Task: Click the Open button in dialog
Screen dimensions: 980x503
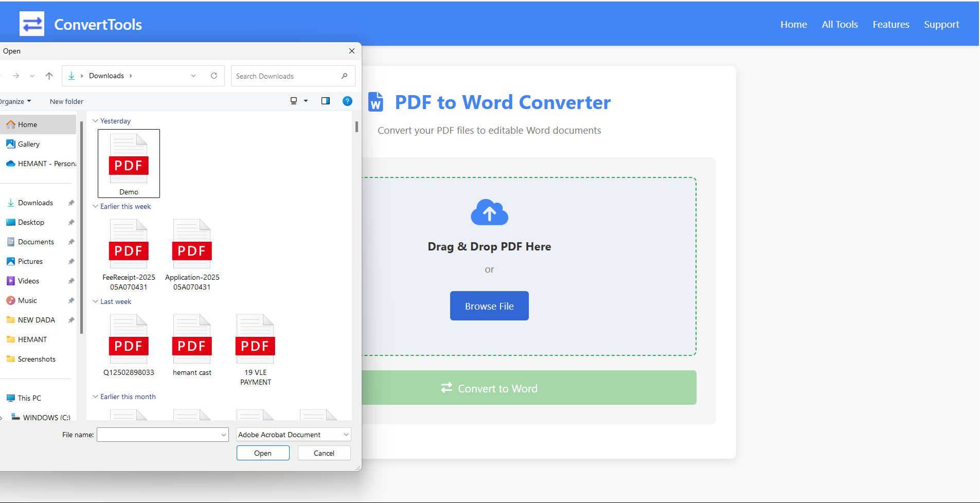Action: [x=263, y=453]
